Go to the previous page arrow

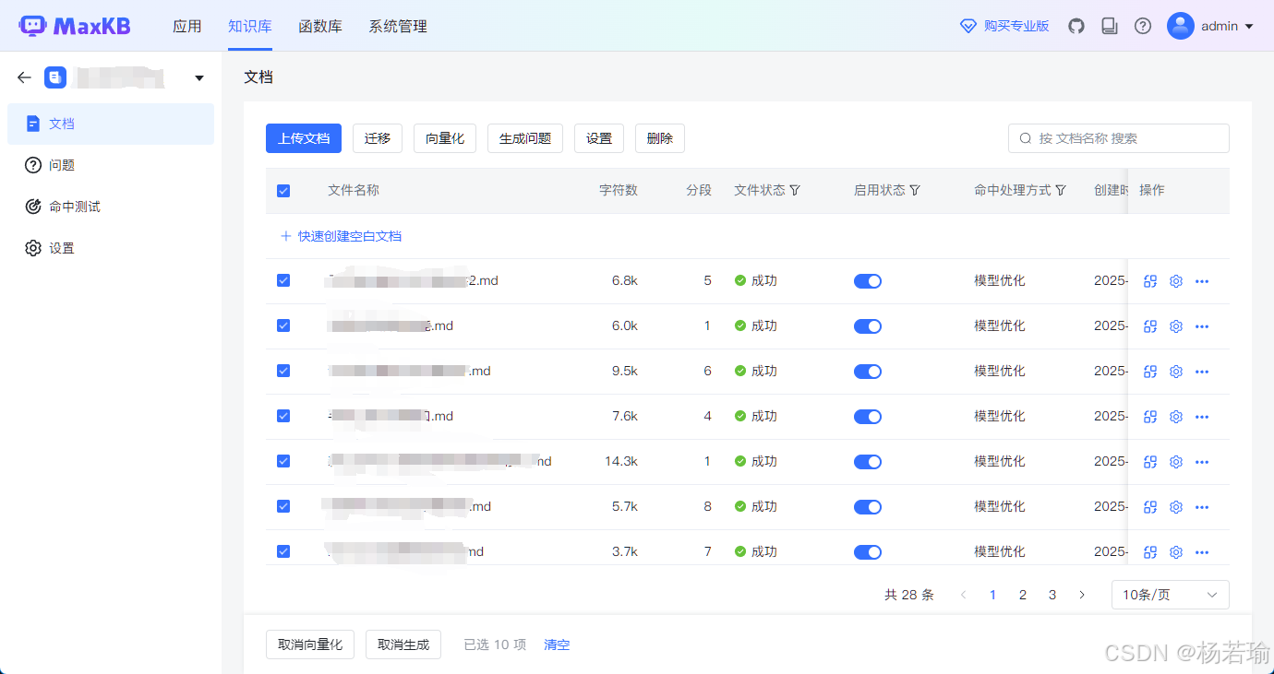coord(964,595)
